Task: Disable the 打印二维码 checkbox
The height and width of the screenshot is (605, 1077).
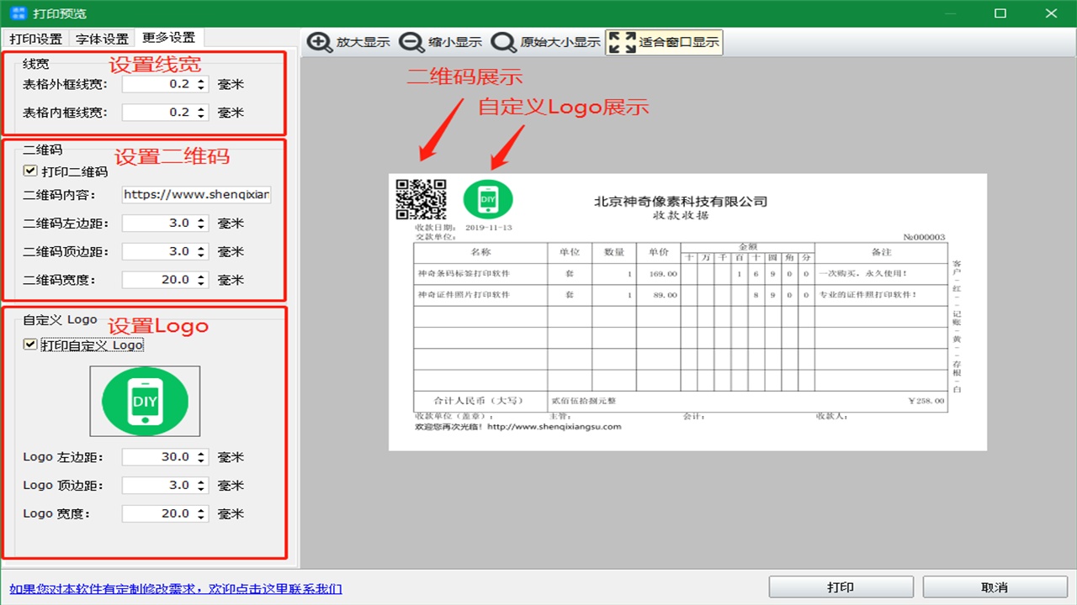Action: pyautogui.click(x=30, y=171)
